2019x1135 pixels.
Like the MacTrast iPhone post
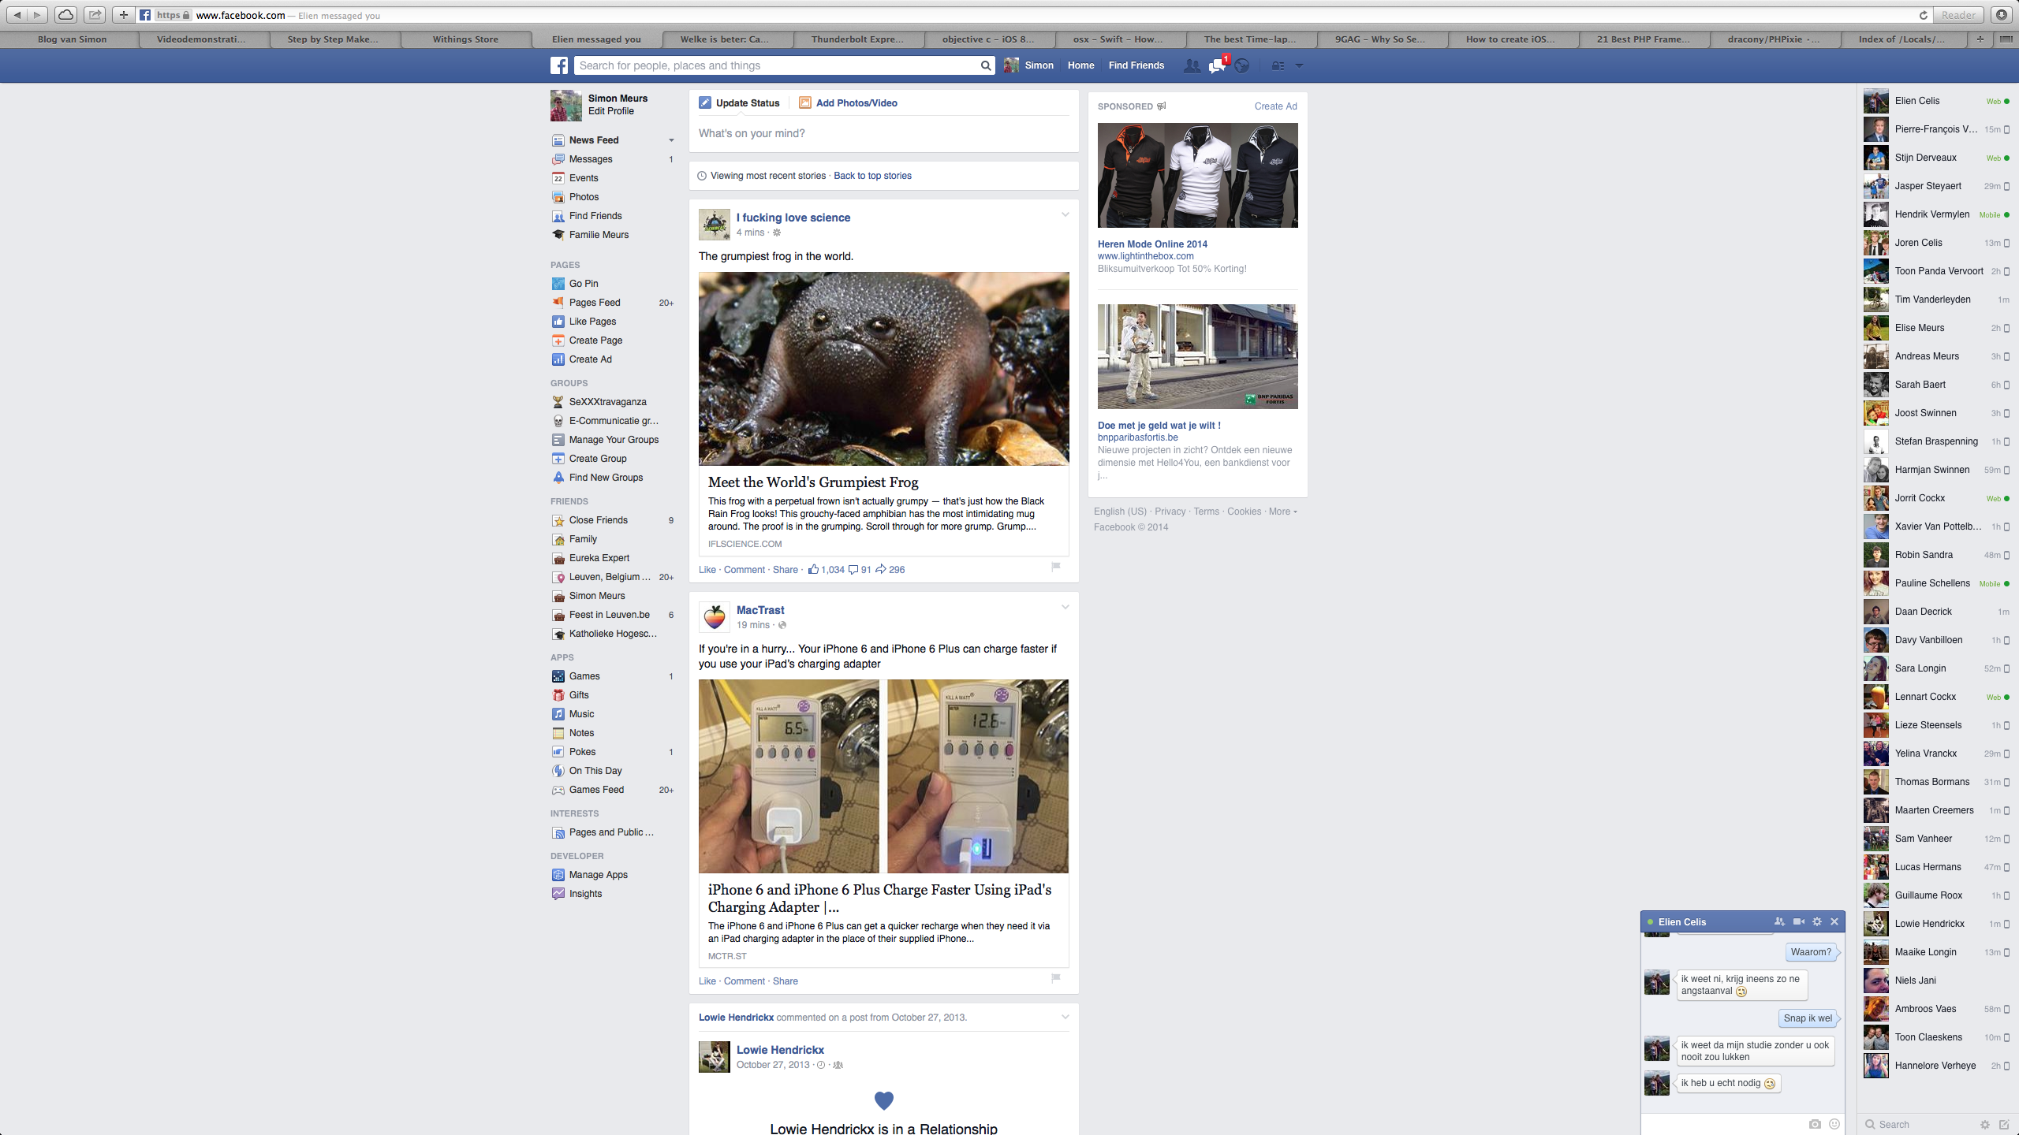(707, 981)
